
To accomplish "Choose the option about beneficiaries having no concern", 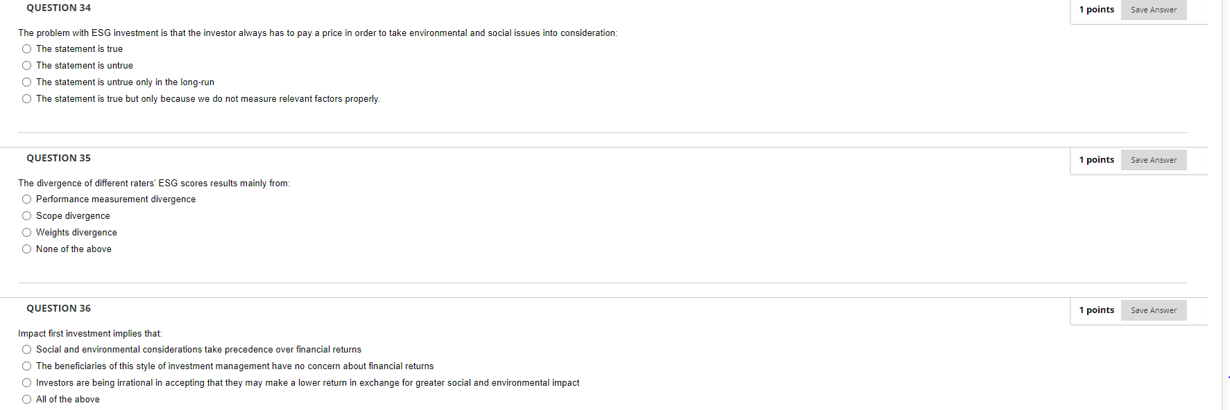I will 26,366.
